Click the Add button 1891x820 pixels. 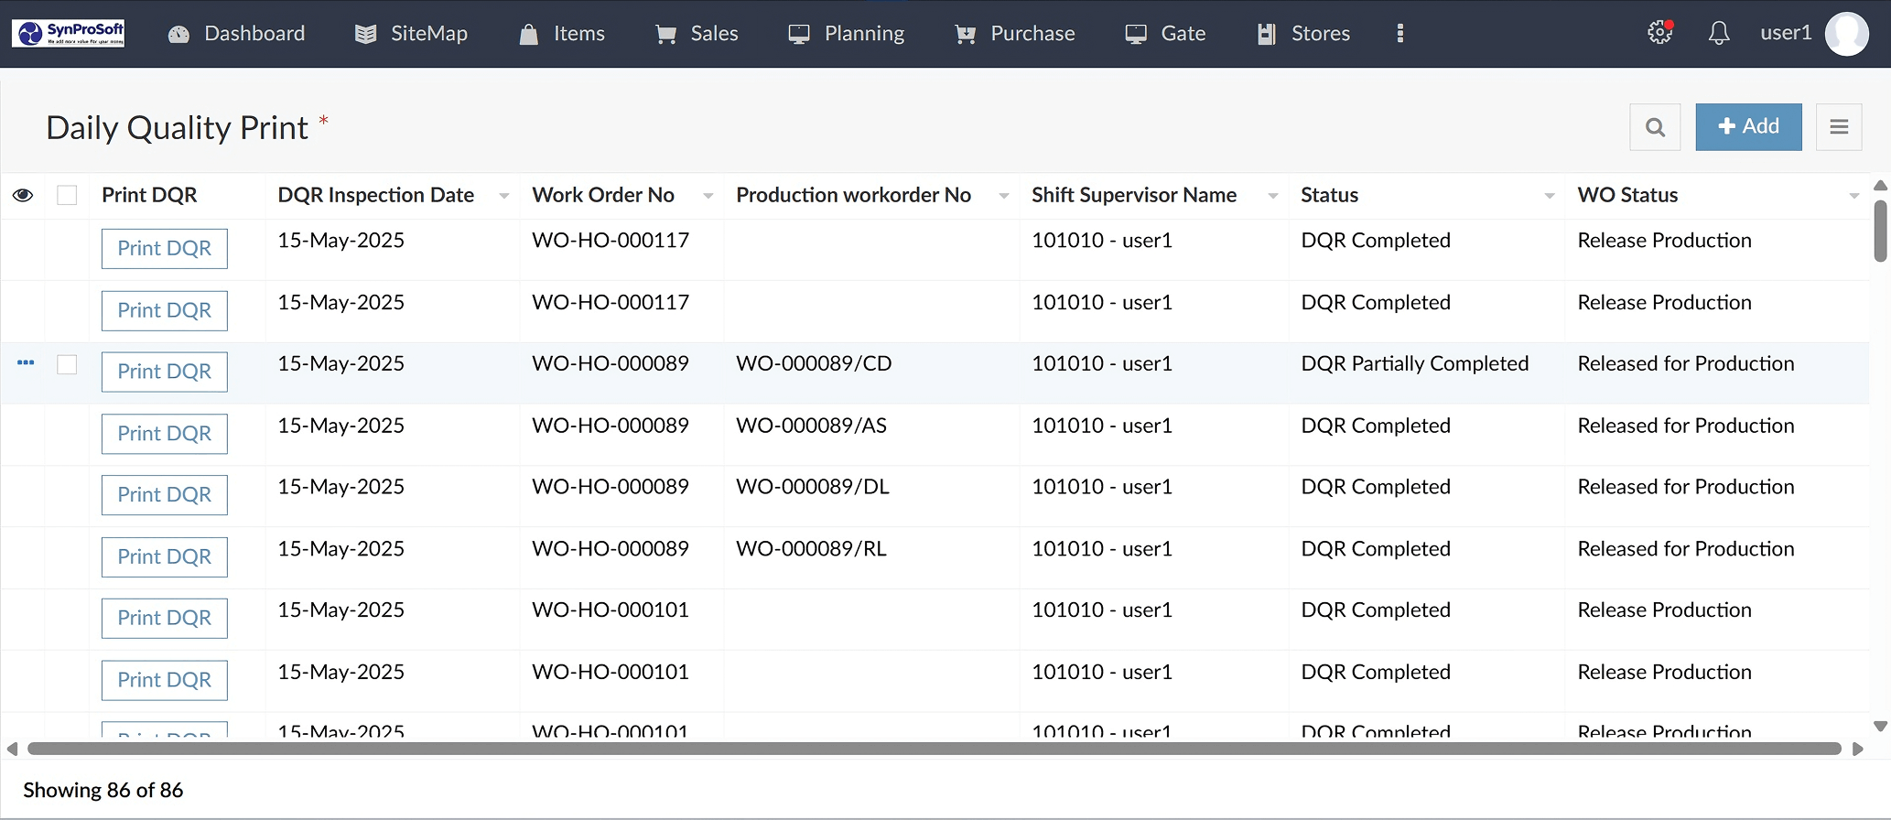pos(1748,127)
